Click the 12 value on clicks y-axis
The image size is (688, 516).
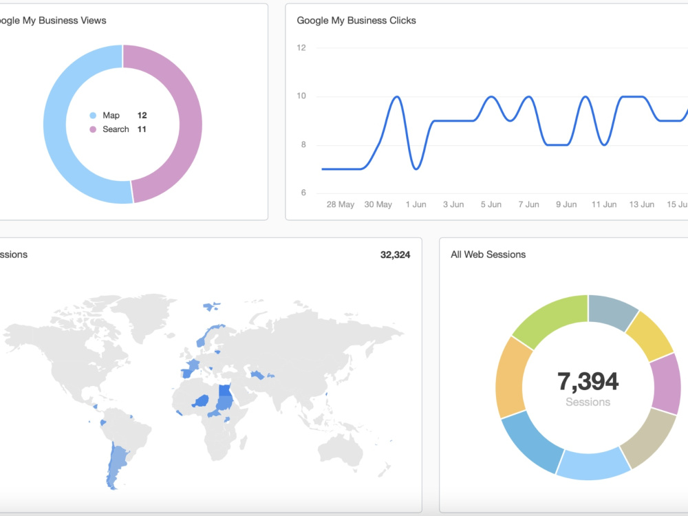point(301,48)
